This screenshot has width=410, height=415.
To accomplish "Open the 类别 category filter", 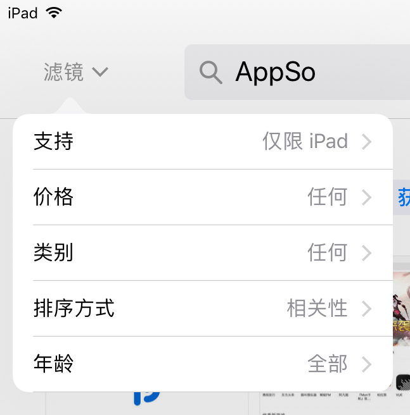I will tap(203, 253).
